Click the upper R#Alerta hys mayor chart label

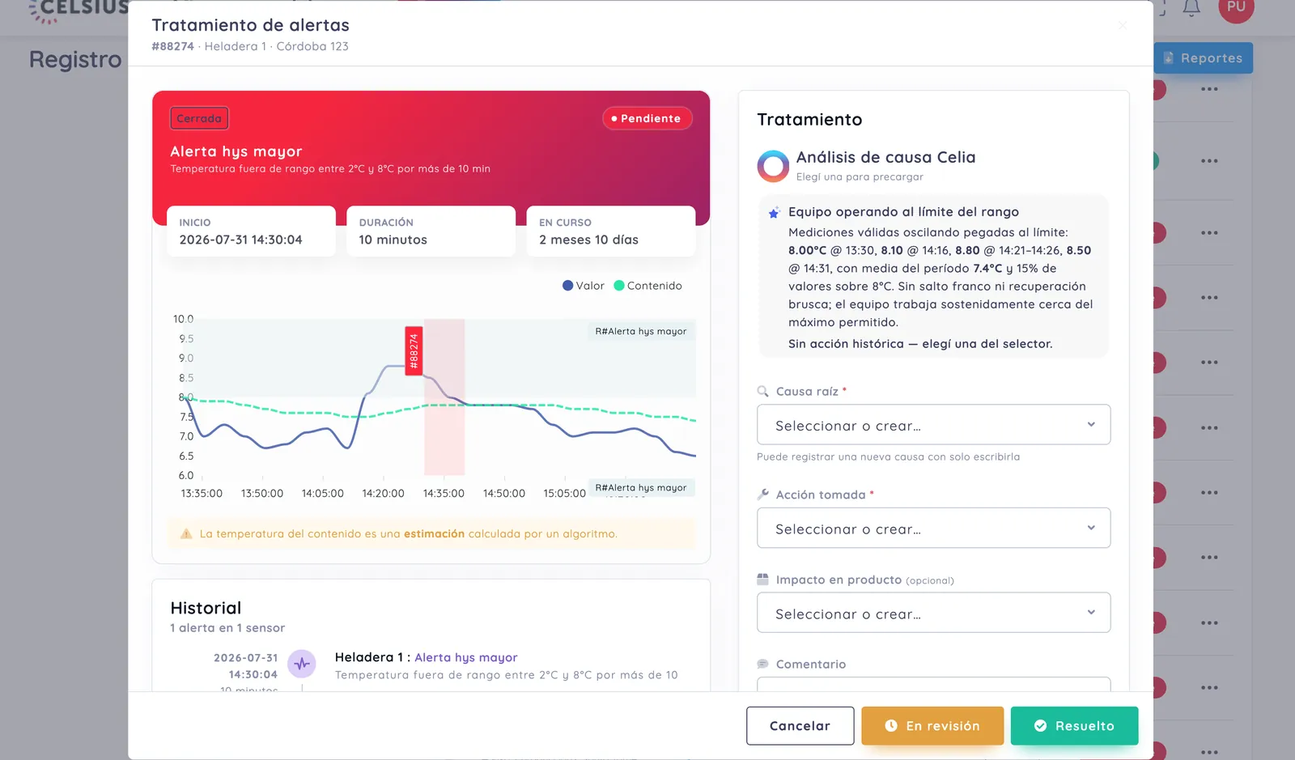point(640,331)
